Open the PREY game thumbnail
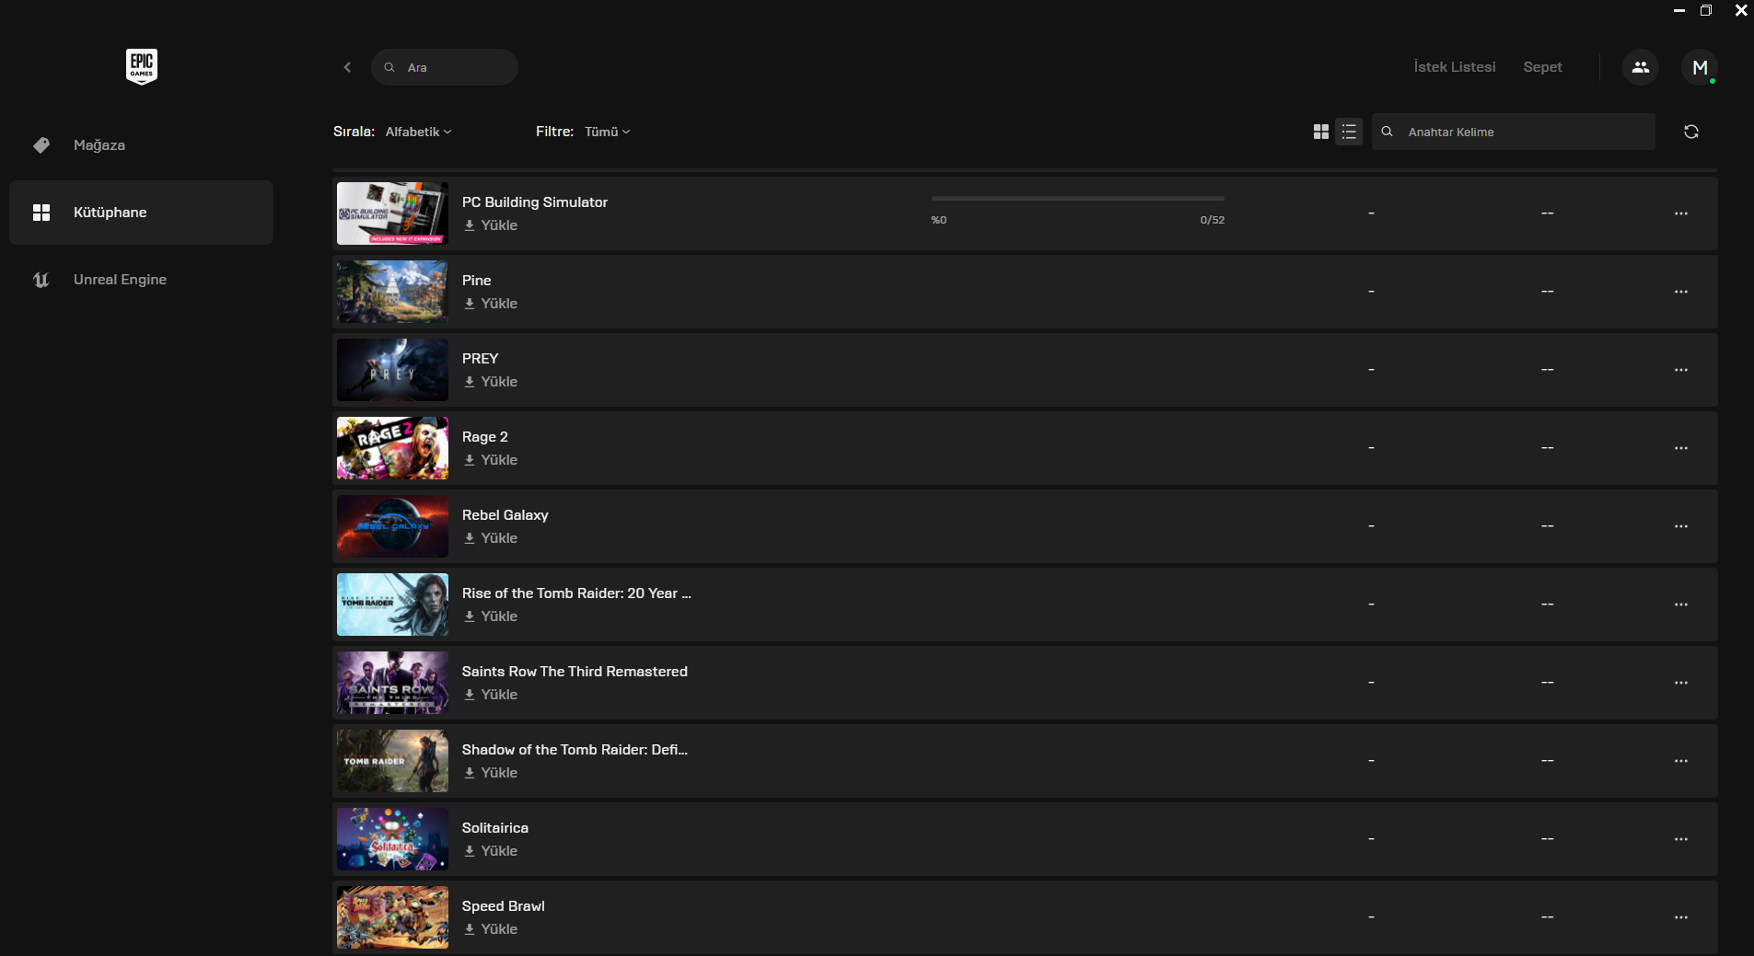Screen dimensions: 1754x956 (x=392, y=370)
